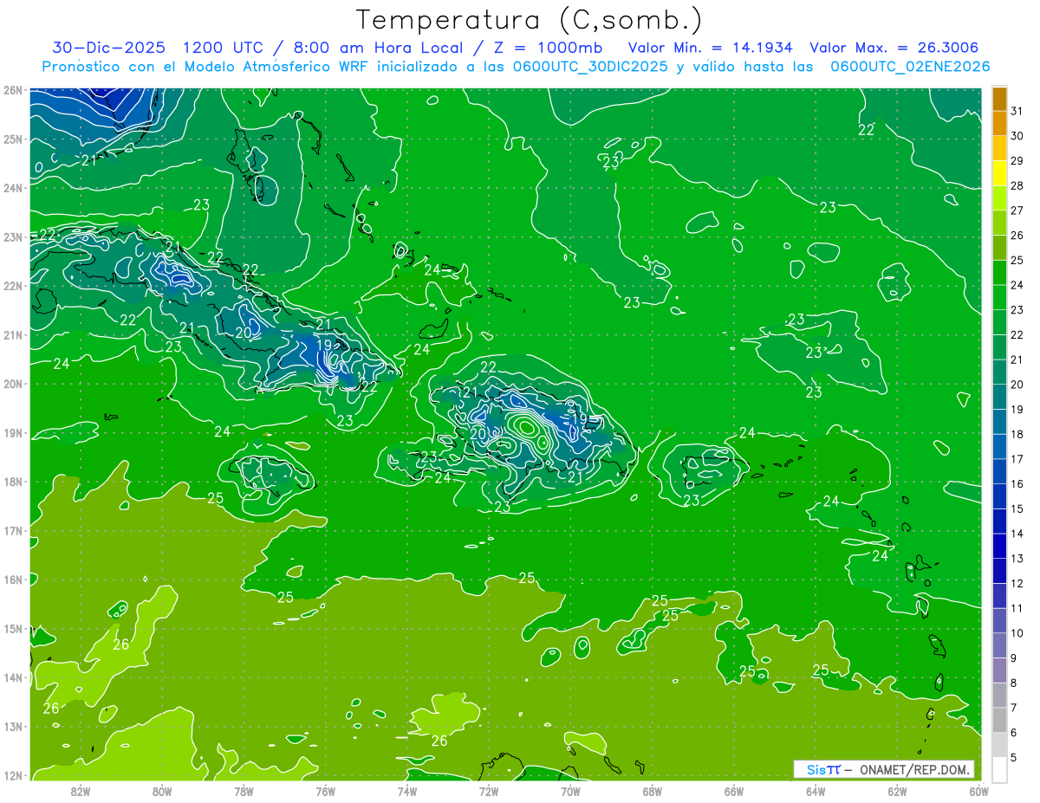The height and width of the screenshot is (803, 1040).
Task: Click the 78W longitude axis label
Action: tap(244, 790)
